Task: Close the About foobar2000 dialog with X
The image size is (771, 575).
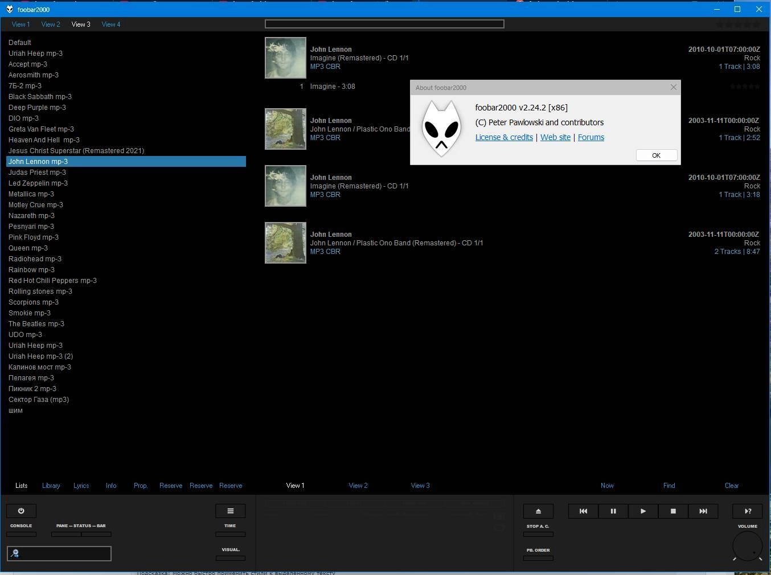Action: click(x=674, y=87)
